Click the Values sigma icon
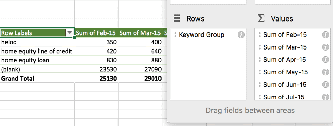 (x=261, y=18)
